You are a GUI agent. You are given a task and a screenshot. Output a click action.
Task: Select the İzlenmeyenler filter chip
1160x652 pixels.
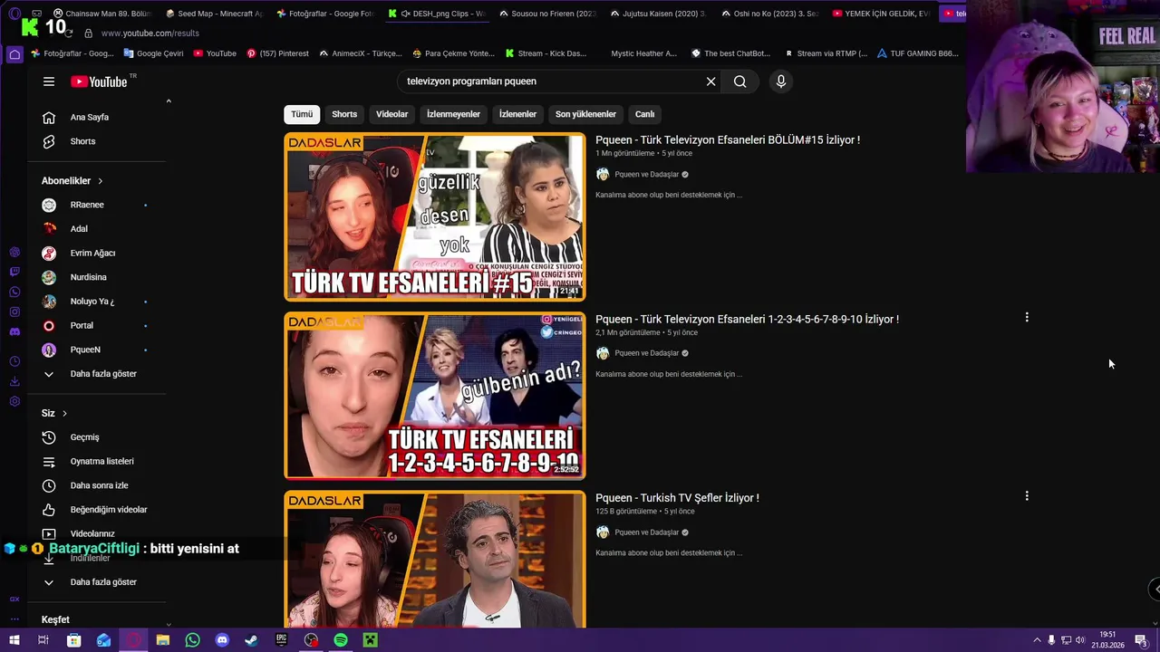[453, 114]
